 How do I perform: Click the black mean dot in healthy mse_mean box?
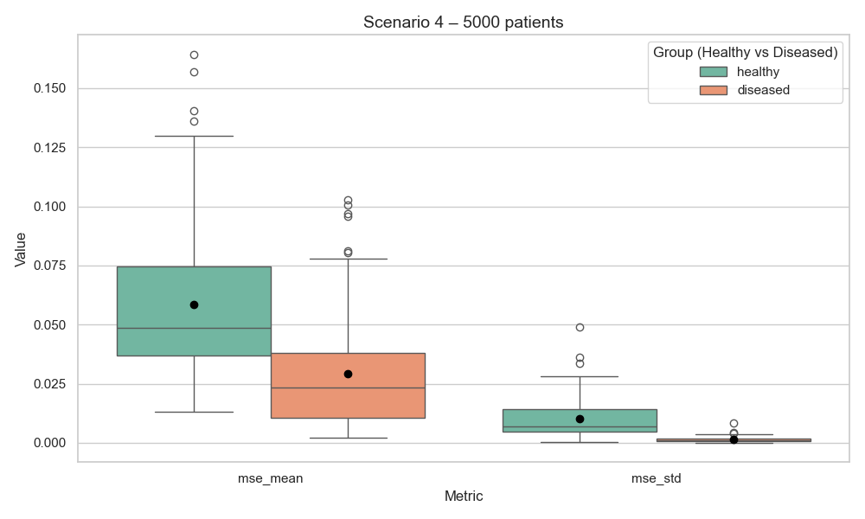point(194,304)
